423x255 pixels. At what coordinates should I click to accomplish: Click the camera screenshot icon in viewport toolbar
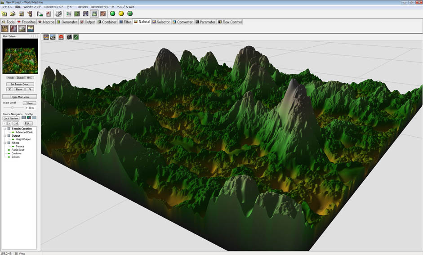click(x=69, y=37)
